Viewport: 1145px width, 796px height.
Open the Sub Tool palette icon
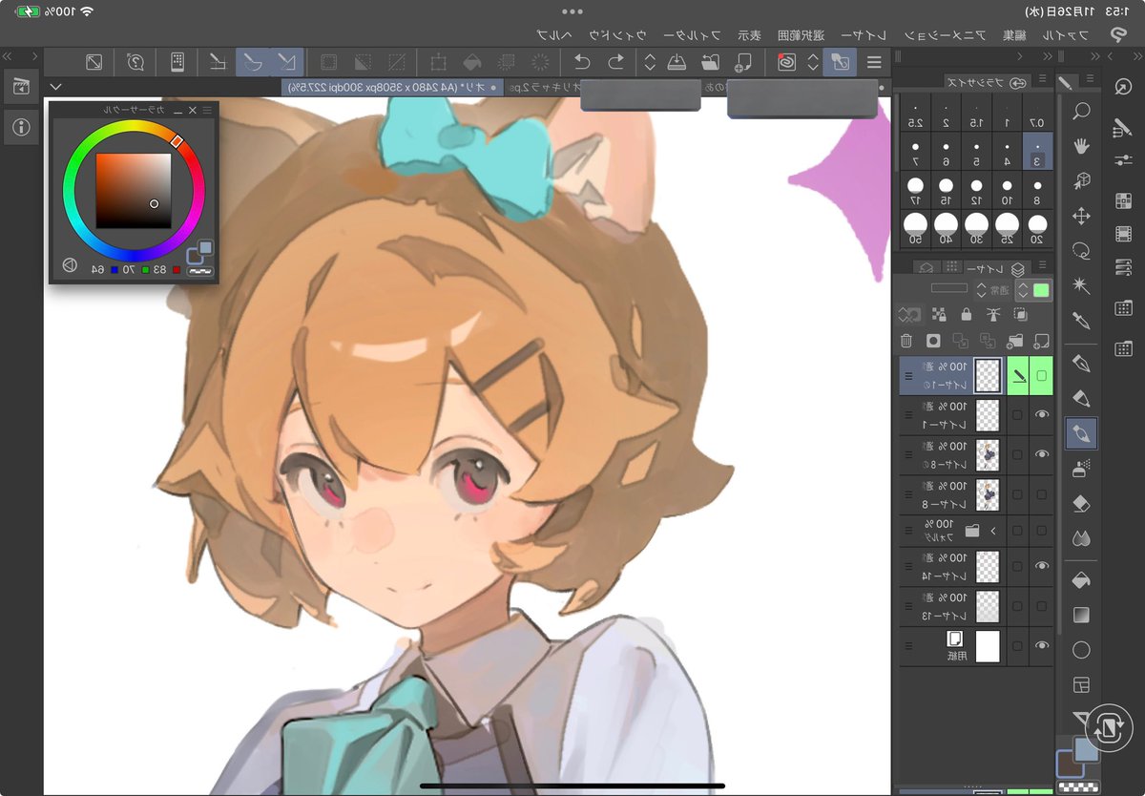point(1122,128)
